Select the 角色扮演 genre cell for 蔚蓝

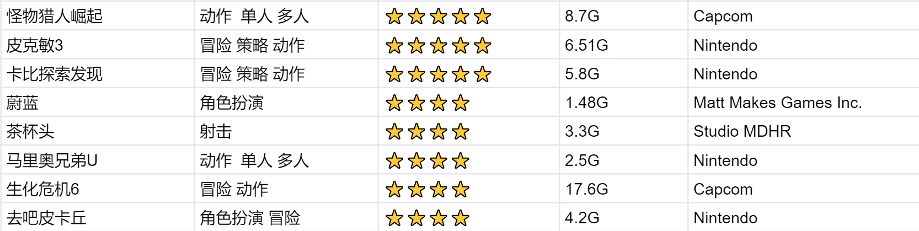point(232,103)
